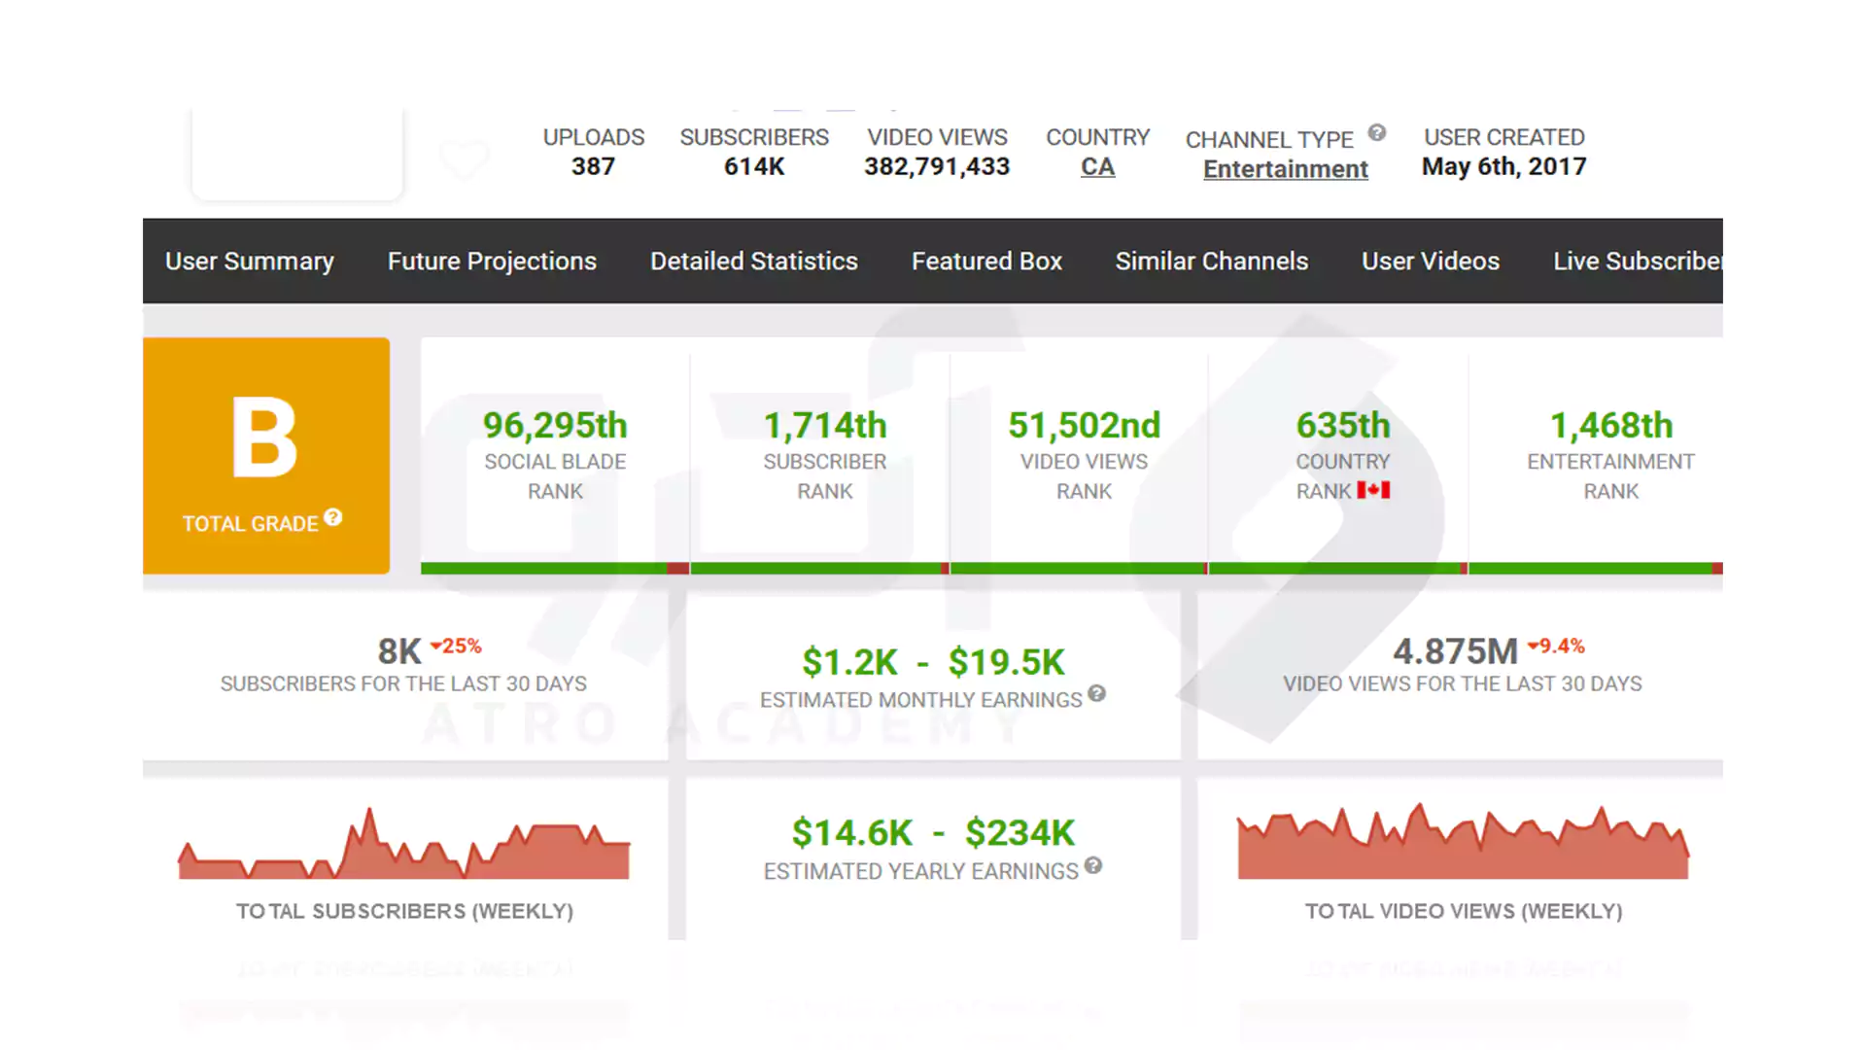
Task: Click the $14.6K - $234K yearly earnings
Action: pos(933,833)
